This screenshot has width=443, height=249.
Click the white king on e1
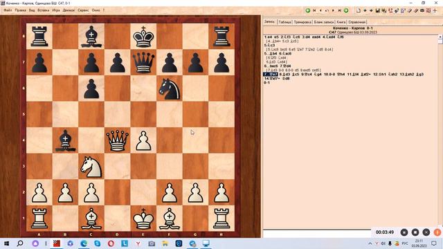[x=143, y=219]
